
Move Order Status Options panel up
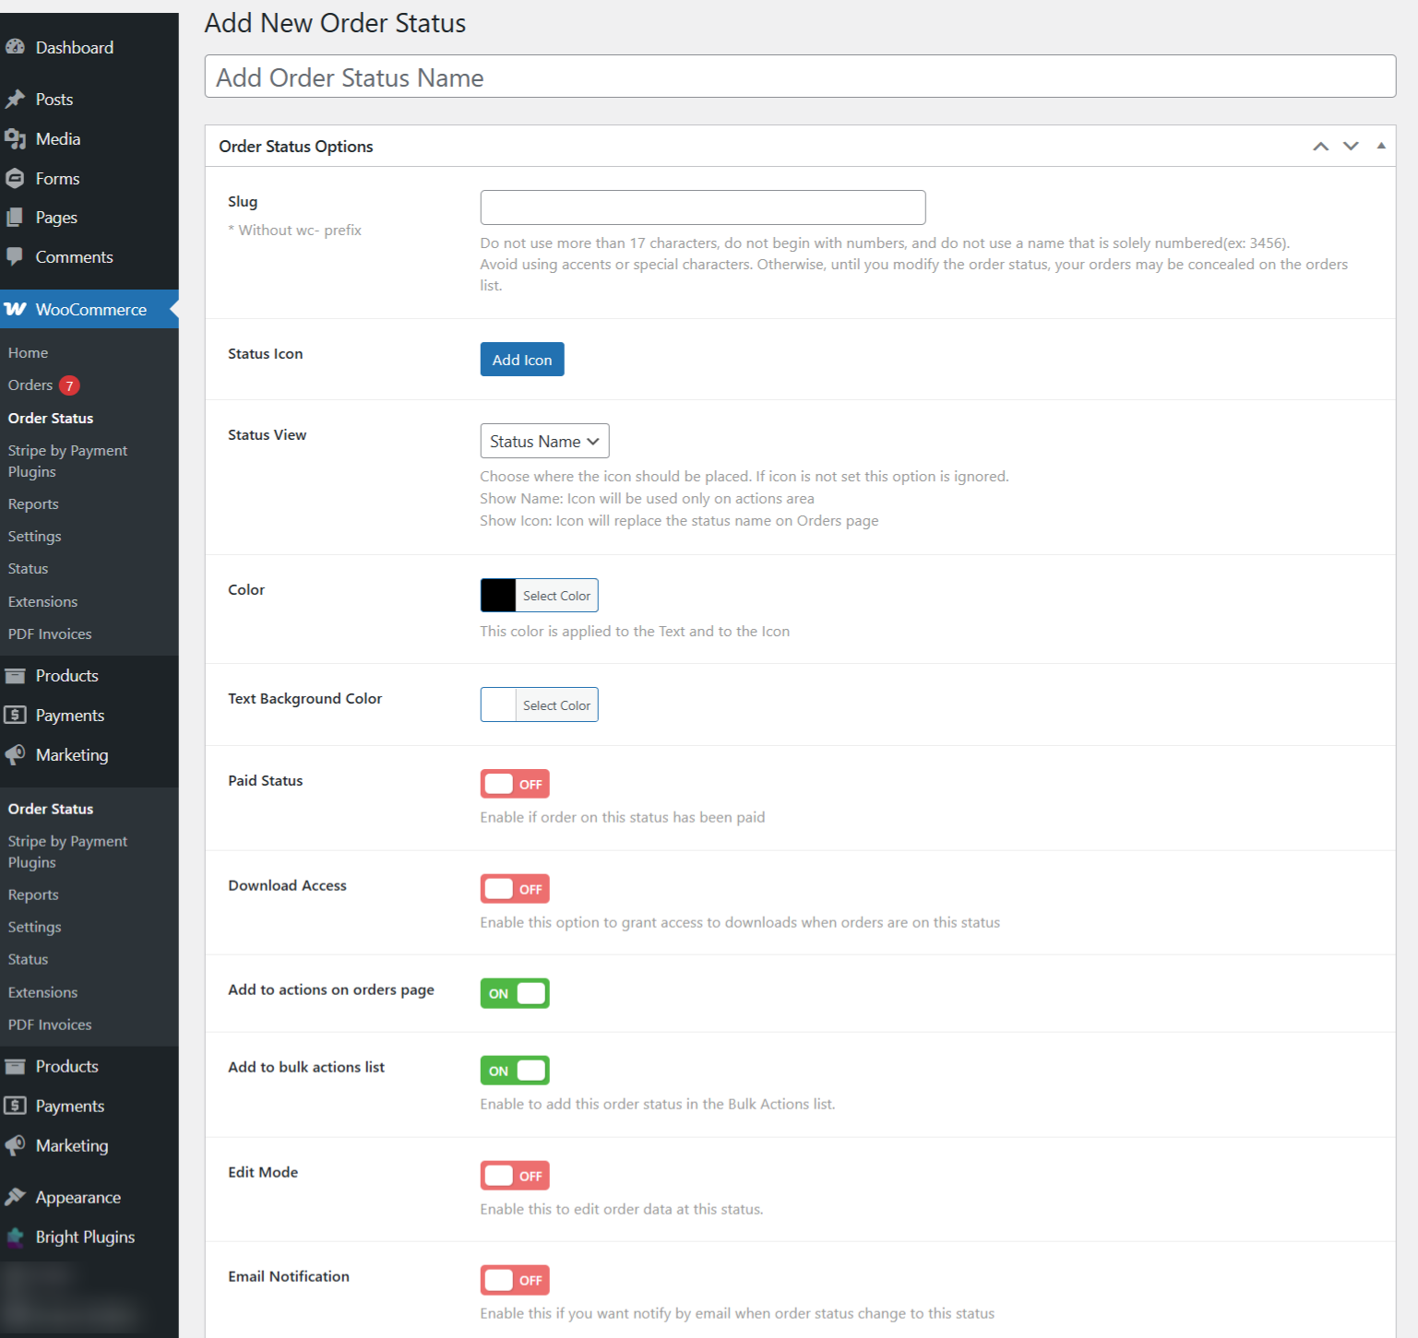1320,147
